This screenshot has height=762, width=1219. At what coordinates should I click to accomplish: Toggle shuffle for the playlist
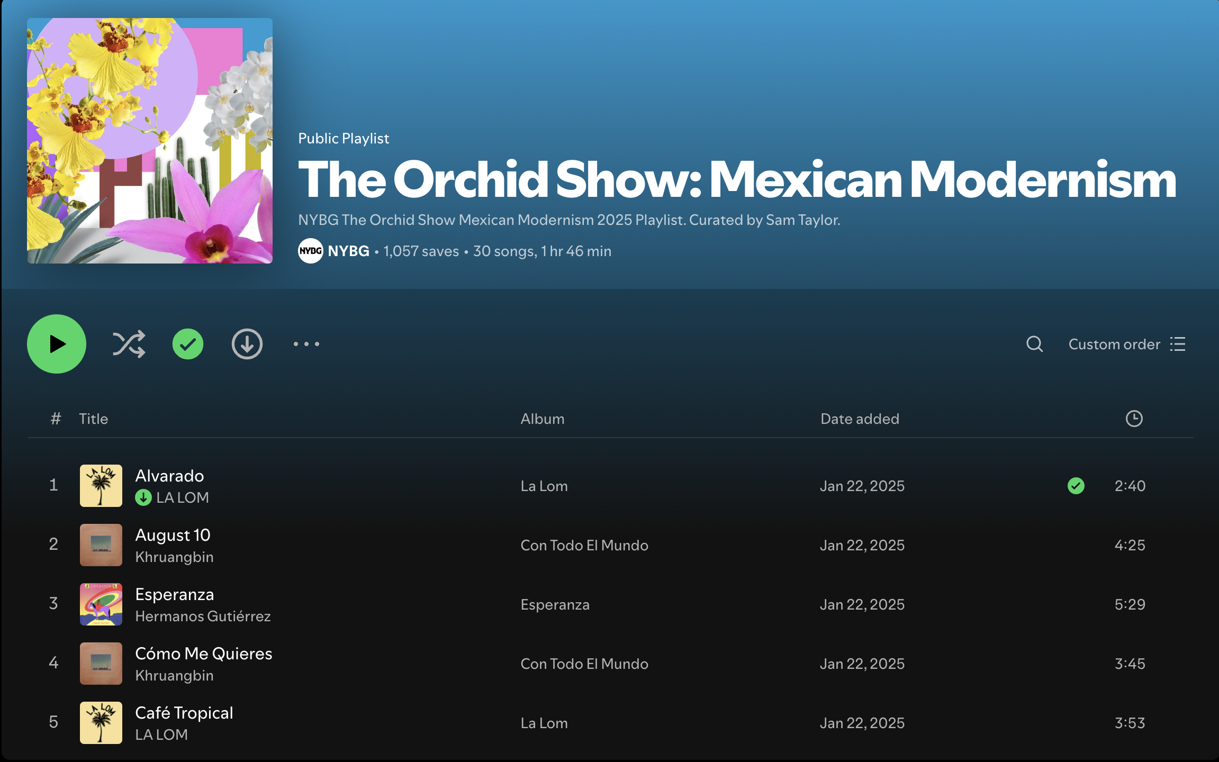coord(129,344)
